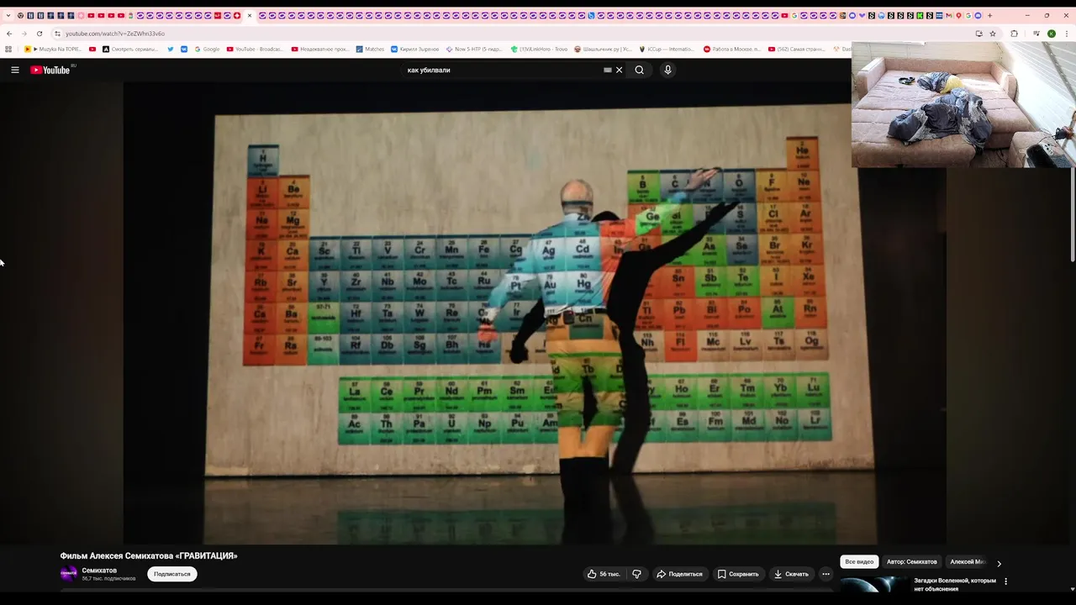Viewport: 1076px width, 605px height.
Task: Switch to the Gmail tab
Action: pos(951,15)
